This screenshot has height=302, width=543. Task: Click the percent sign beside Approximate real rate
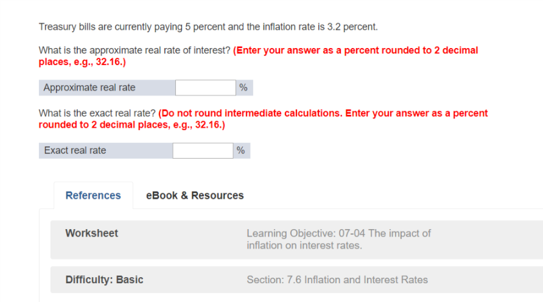click(x=243, y=88)
